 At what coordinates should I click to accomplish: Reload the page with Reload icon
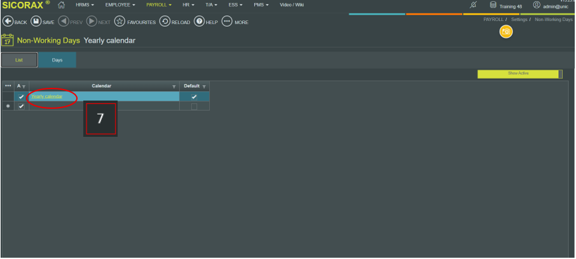tap(165, 22)
